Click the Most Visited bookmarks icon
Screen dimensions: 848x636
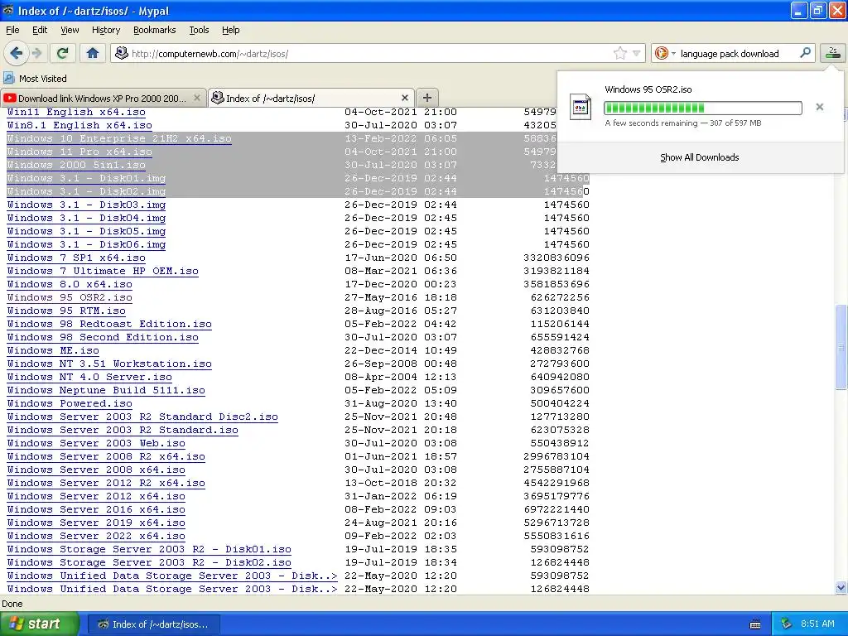point(8,79)
